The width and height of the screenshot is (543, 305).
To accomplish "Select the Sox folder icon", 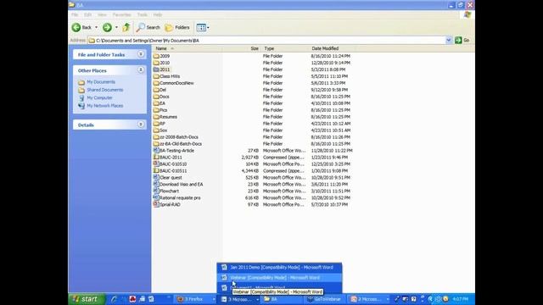I will tap(156, 130).
